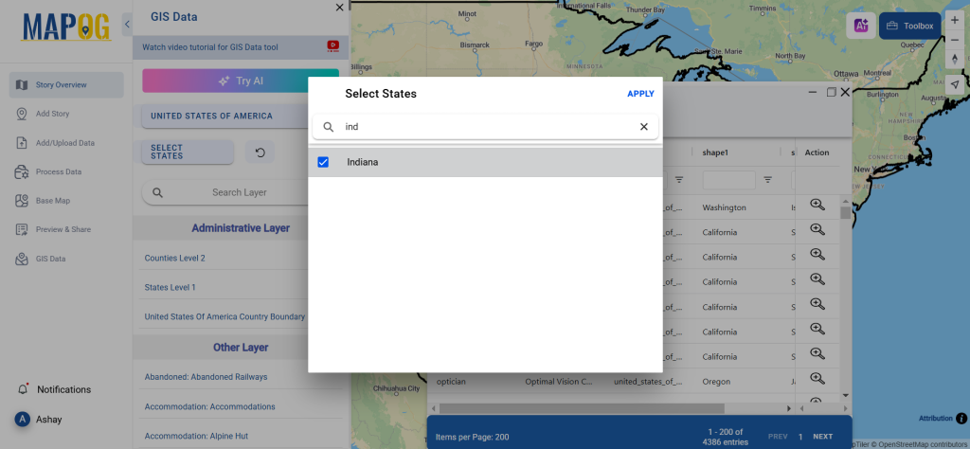Click the reset states refresh icon
The height and width of the screenshot is (449, 970).
coord(260,152)
